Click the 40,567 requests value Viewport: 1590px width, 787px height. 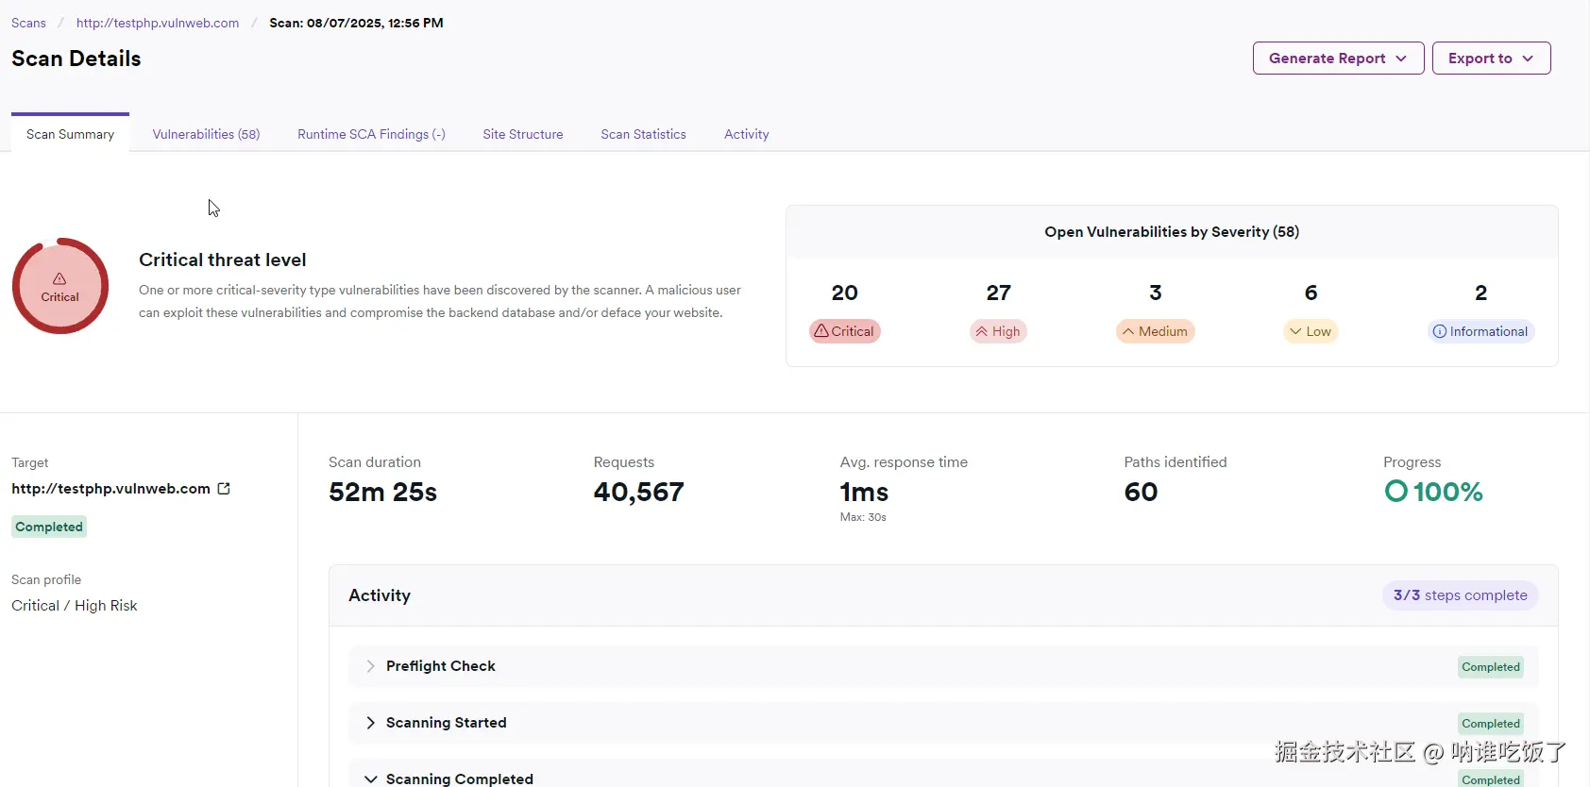638,492
